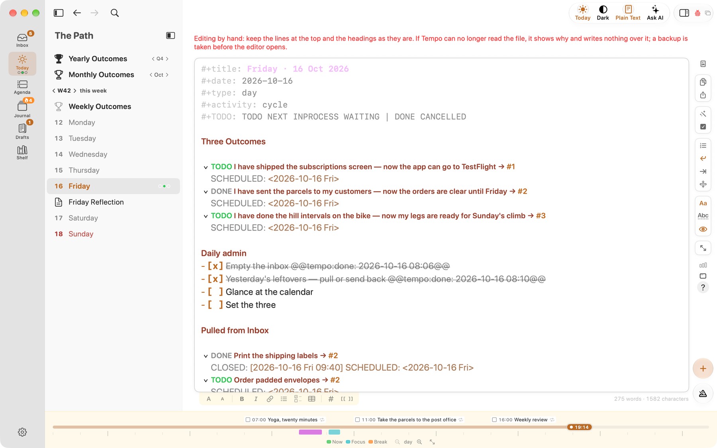
Task: Insert wiki link double brackets
Action: [347, 399]
